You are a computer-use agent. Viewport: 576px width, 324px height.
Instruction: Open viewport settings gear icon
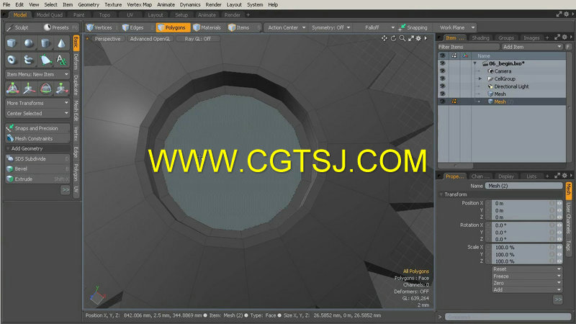(418, 39)
